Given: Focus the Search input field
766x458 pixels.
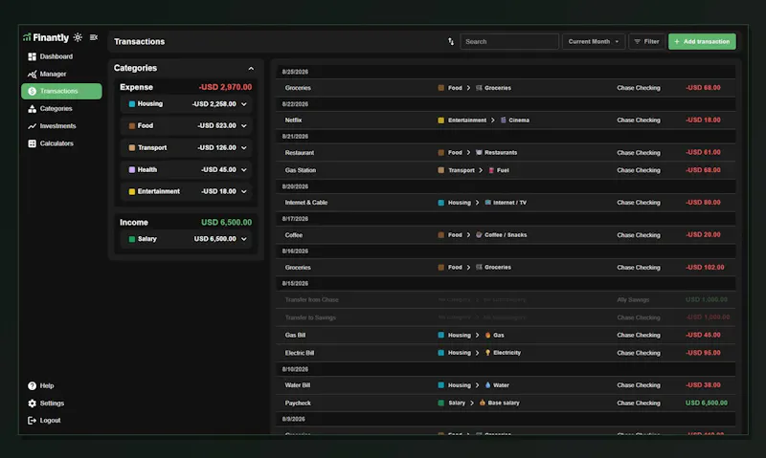Looking at the screenshot, I should pos(509,41).
